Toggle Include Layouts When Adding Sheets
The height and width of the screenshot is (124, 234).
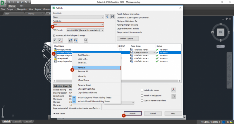click(94, 98)
